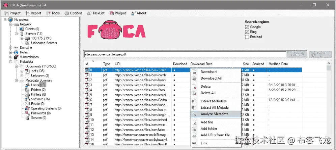Select the Folders icon in Metadata Summary

pyautogui.click(x=27, y=90)
